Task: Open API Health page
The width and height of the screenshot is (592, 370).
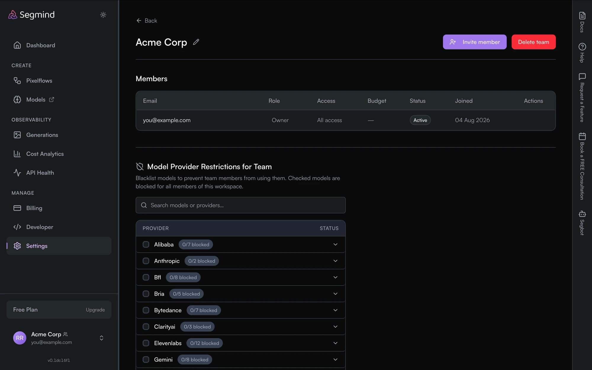Action: 59,173
